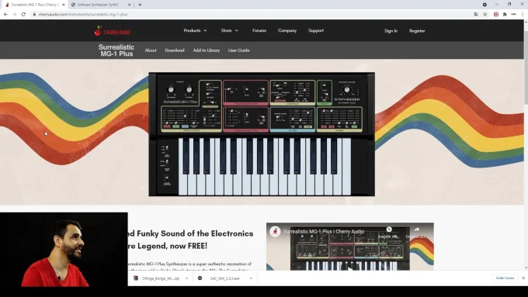Open the Download link for MG-1 Plus
This screenshot has height=297, width=528.
(175, 50)
